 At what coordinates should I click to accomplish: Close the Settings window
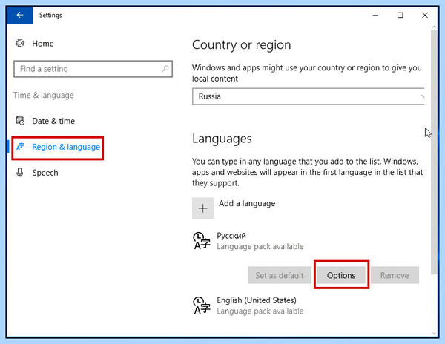coord(425,15)
